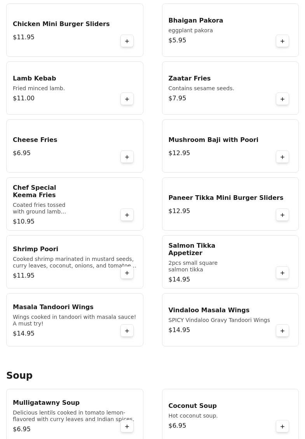The height and width of the screenshot is (439, 305).
Task: Add Salmon Tikka Appetizer to cart
Action: (x=282, y=273)
